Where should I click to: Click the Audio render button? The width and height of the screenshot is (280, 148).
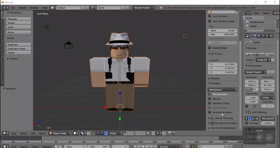270,54
